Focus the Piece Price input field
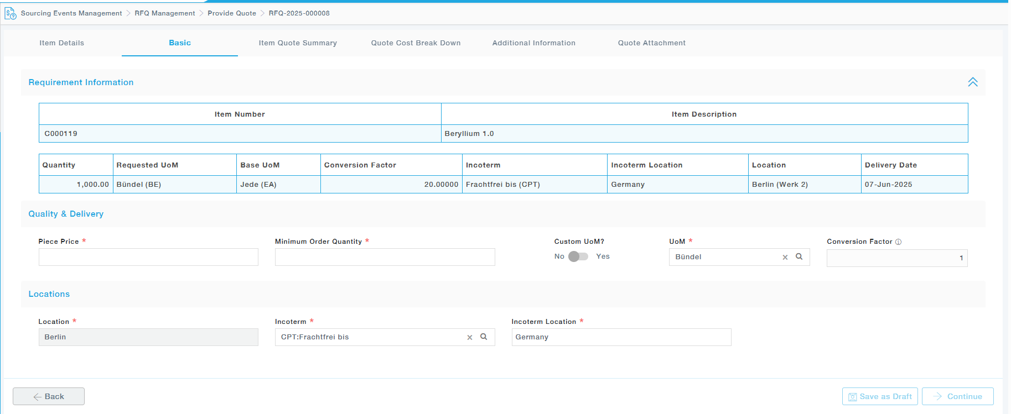Screen dimensions: 1011x414 [x=148, y=257]
